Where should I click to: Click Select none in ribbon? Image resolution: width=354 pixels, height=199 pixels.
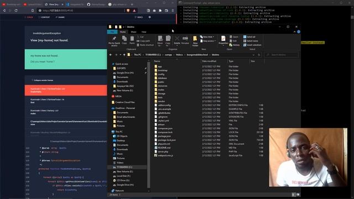251,41
